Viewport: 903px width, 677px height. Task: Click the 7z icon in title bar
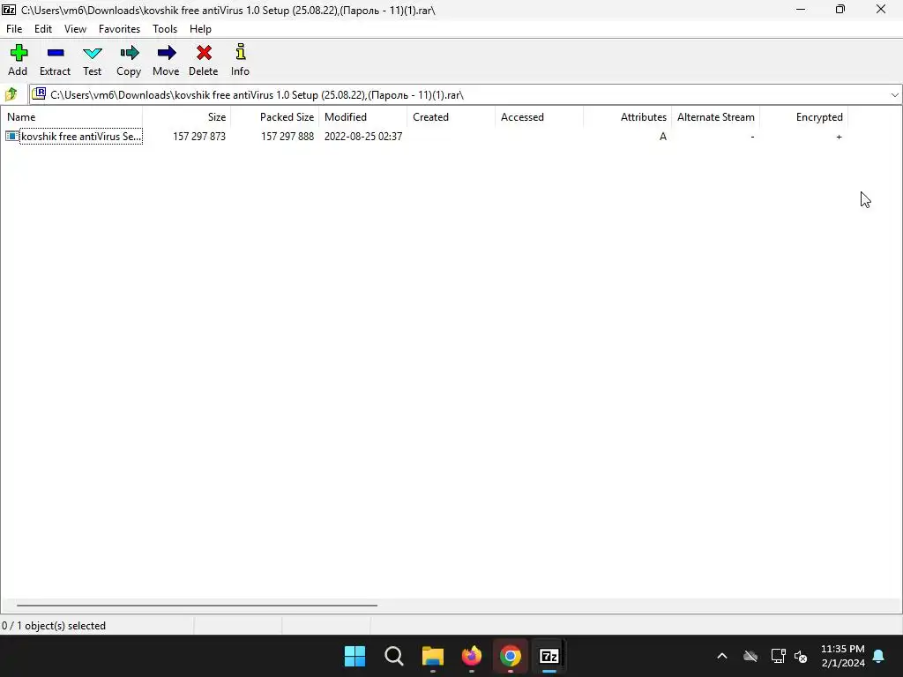point(9,9)
